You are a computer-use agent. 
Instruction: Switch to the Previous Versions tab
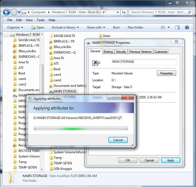(140, 52)
